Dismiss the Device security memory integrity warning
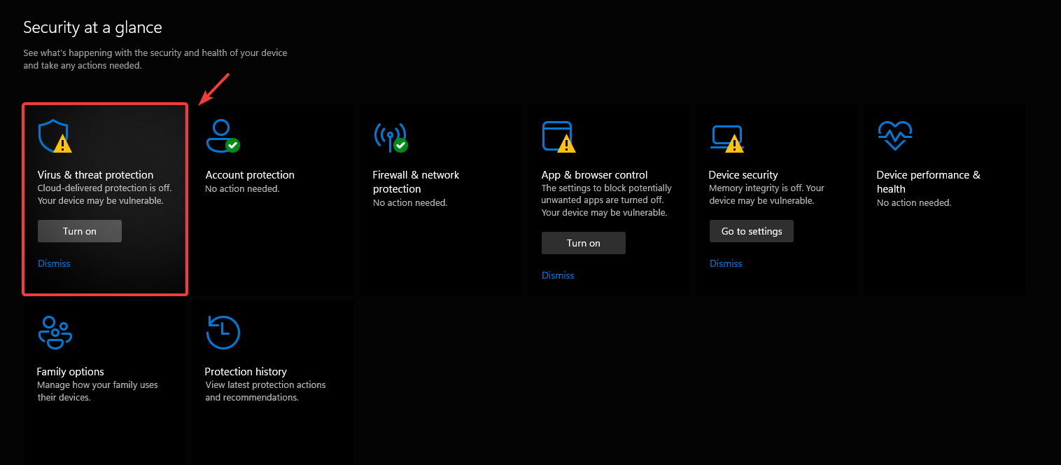Viewport: 1061px width, 465px height. (726, 263)
